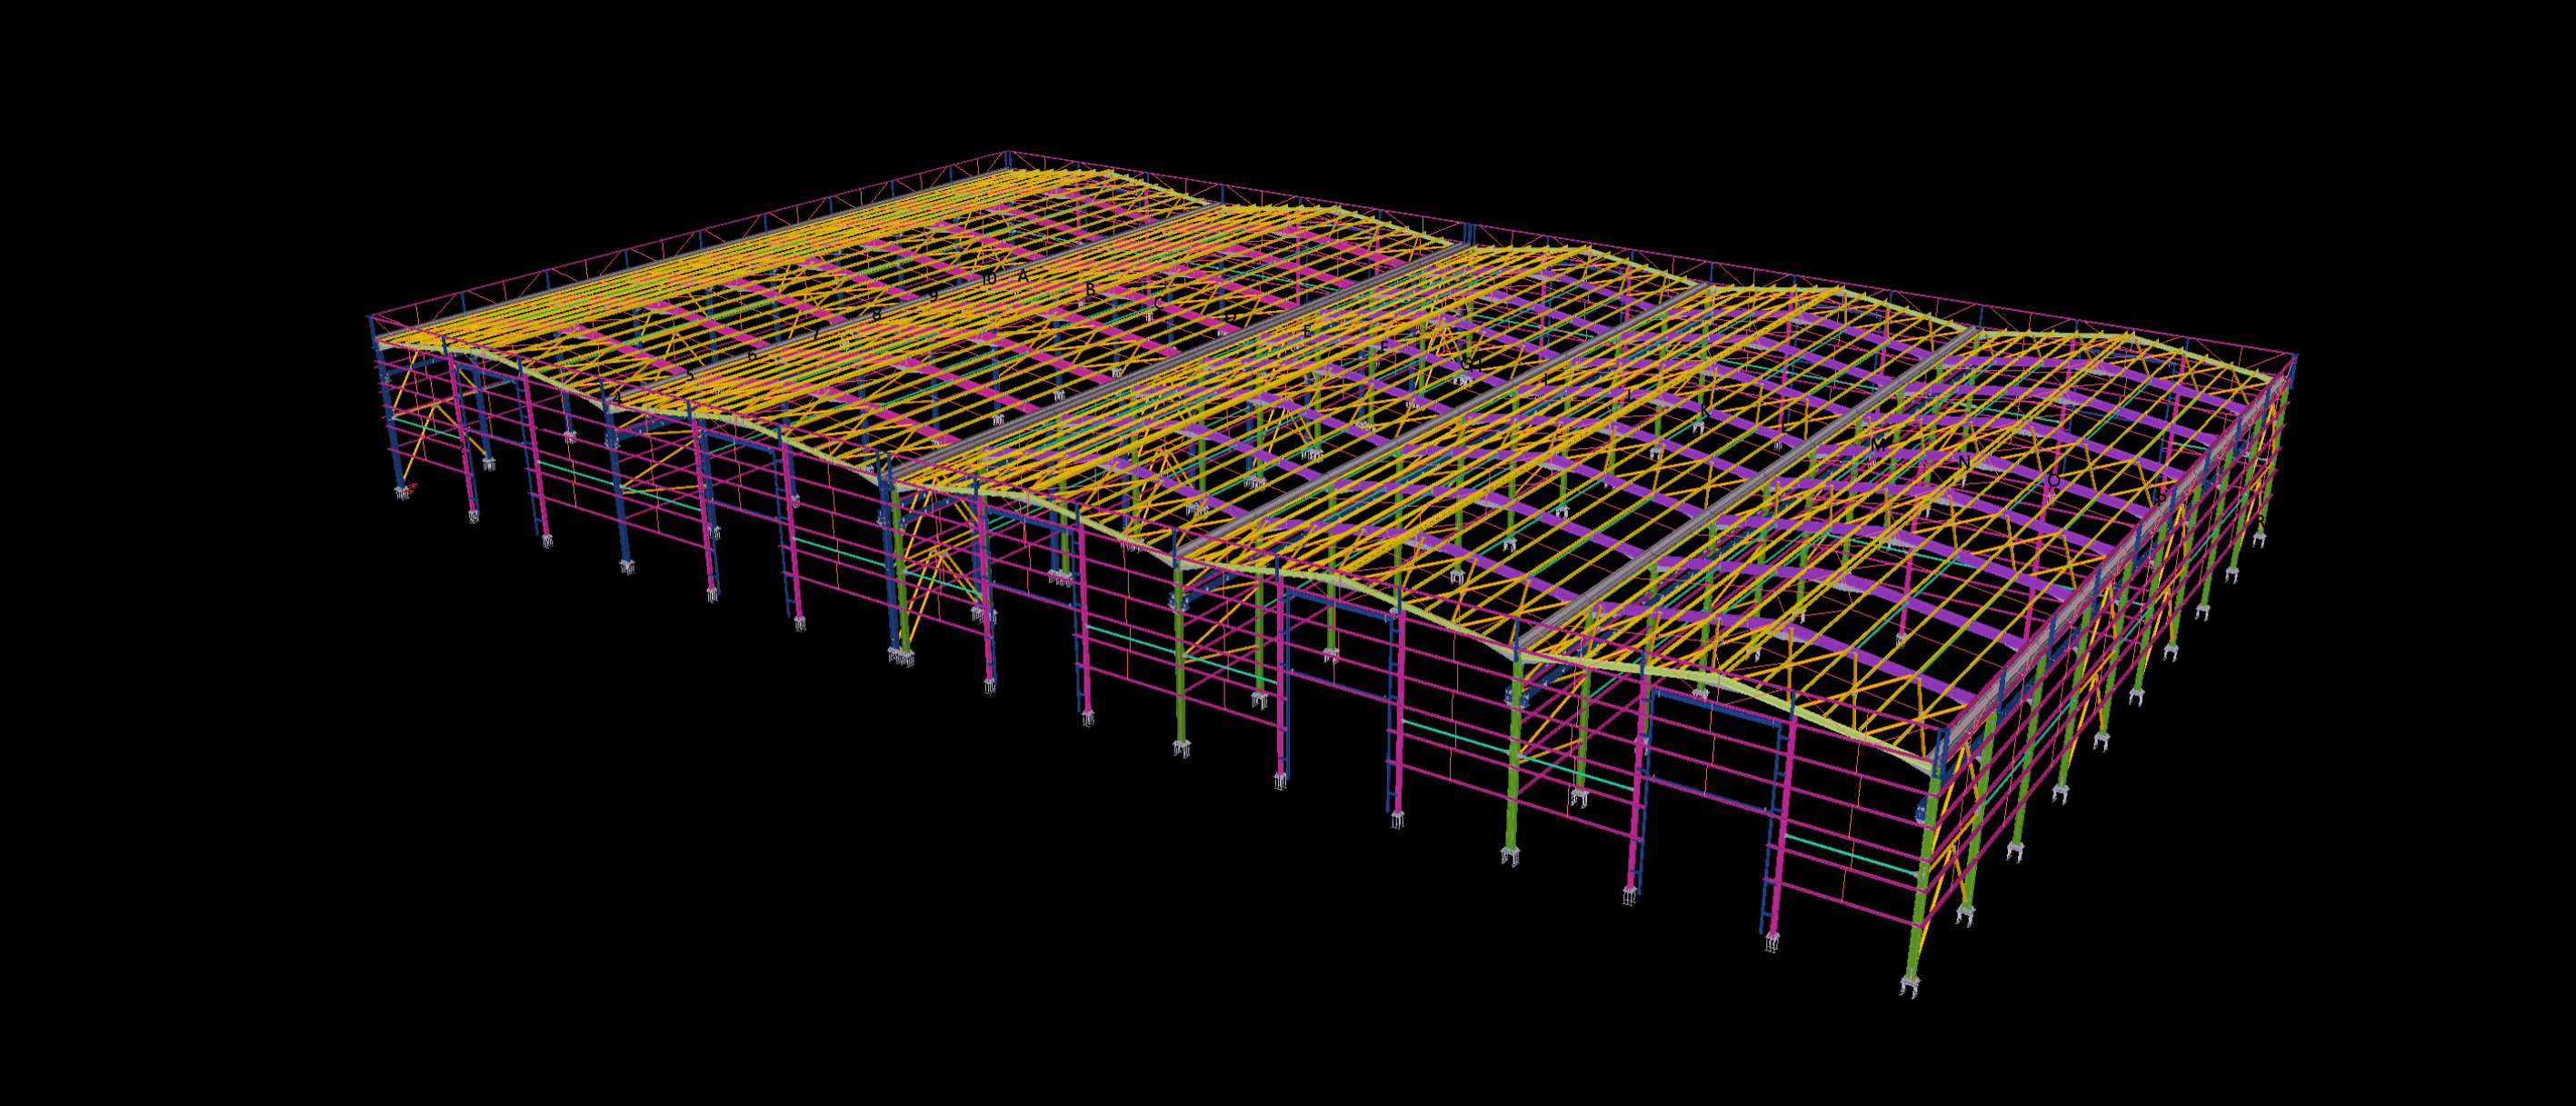Click grid number label "7" on the roof
2576x1106 pixels.
coord(816,334)
